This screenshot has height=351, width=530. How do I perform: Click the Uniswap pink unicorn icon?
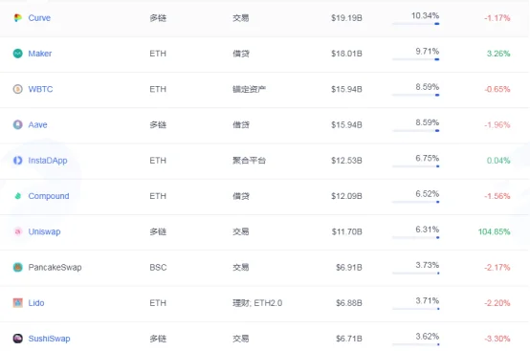(x=17, y=231)
